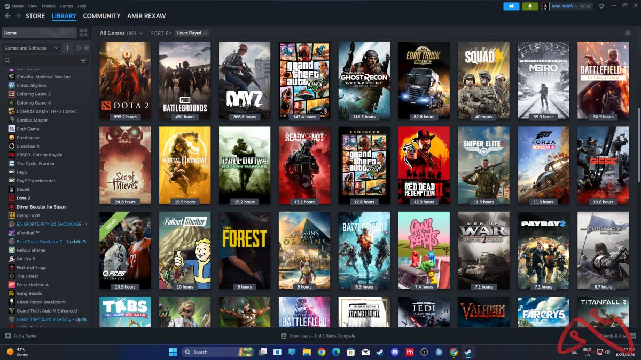Open the Steam announcements megaphone button
The image size is (641, 360).
tap(511, 6)
